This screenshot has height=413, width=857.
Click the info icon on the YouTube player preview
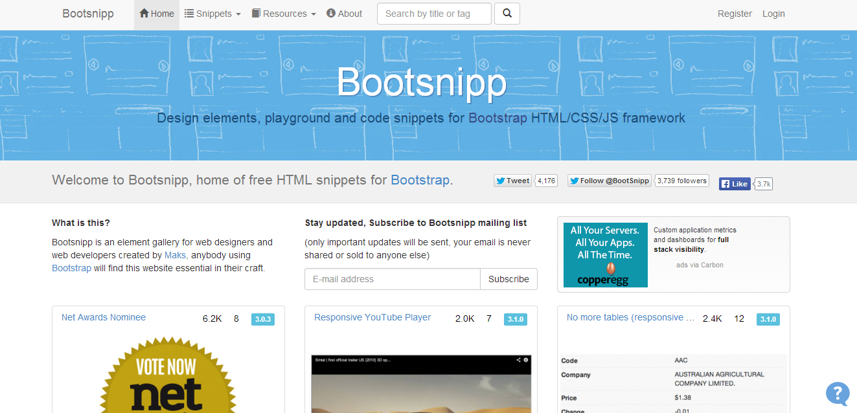[526, 359]
